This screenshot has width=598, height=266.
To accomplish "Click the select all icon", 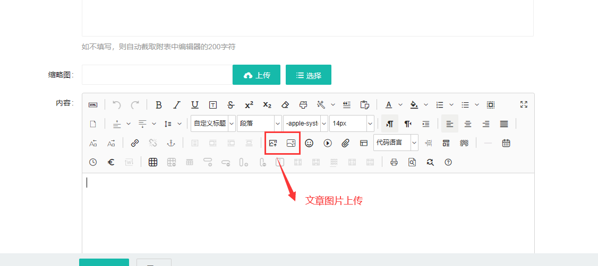I will (491, 104).
